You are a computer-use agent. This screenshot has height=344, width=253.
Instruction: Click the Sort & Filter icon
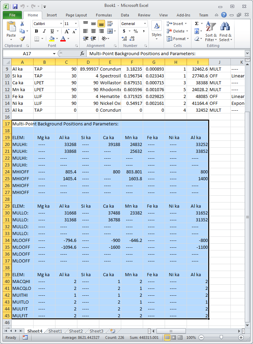[211, 27]
